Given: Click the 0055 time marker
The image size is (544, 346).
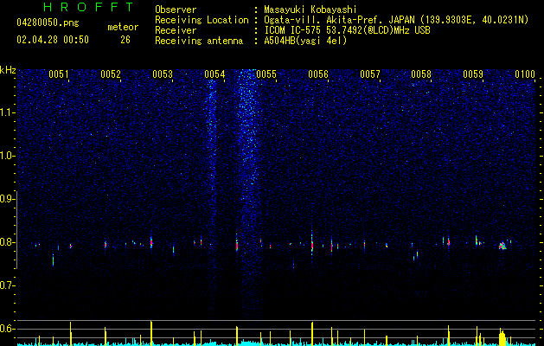Looking at the screenshot, I should 266,74.
